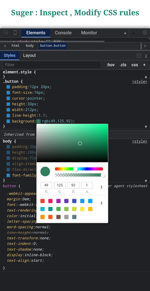
Task: Pick the yellow palette swatch
Action: 82,209
